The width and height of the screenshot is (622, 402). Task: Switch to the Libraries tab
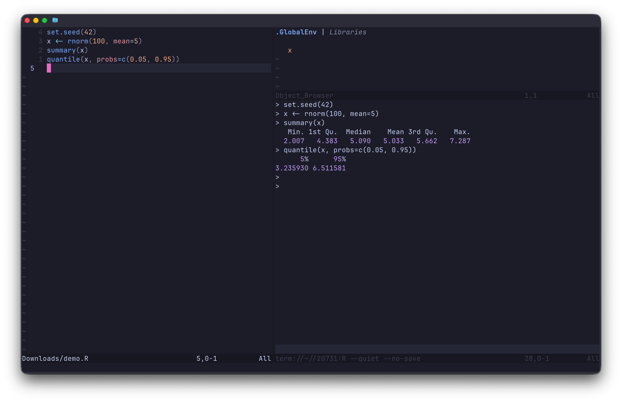tap(348, 32)
